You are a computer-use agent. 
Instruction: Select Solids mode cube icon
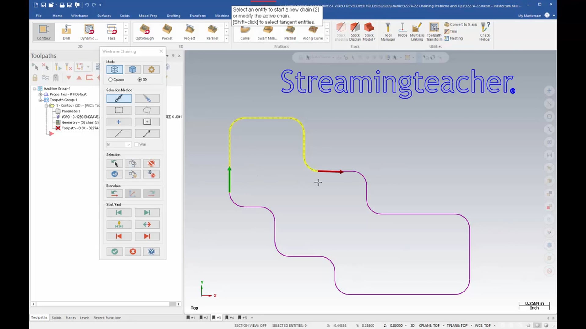(x=133, y=69)
